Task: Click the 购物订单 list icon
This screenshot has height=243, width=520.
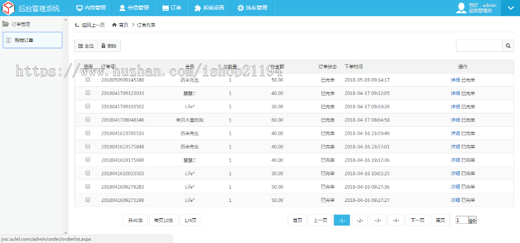Action: point(9,40)
